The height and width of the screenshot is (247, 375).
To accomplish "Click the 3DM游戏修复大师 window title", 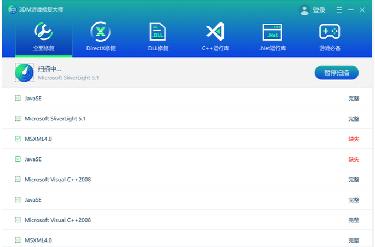I will click(41, 9).
